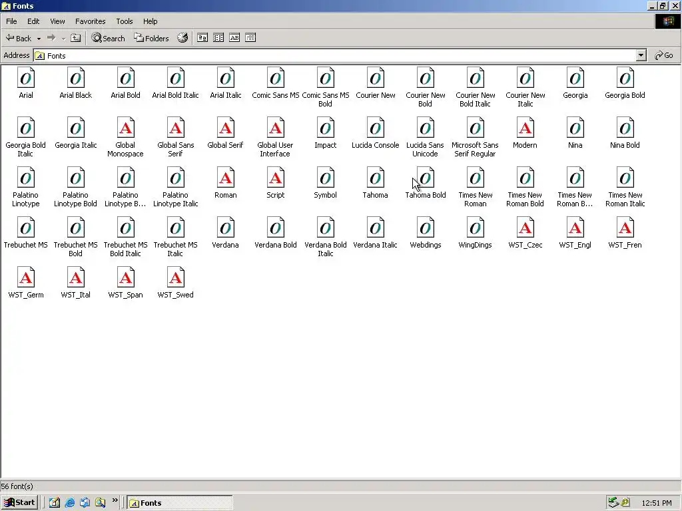Select the Arial Black font icon
This screenshot has width=682, height=511.
76,79
